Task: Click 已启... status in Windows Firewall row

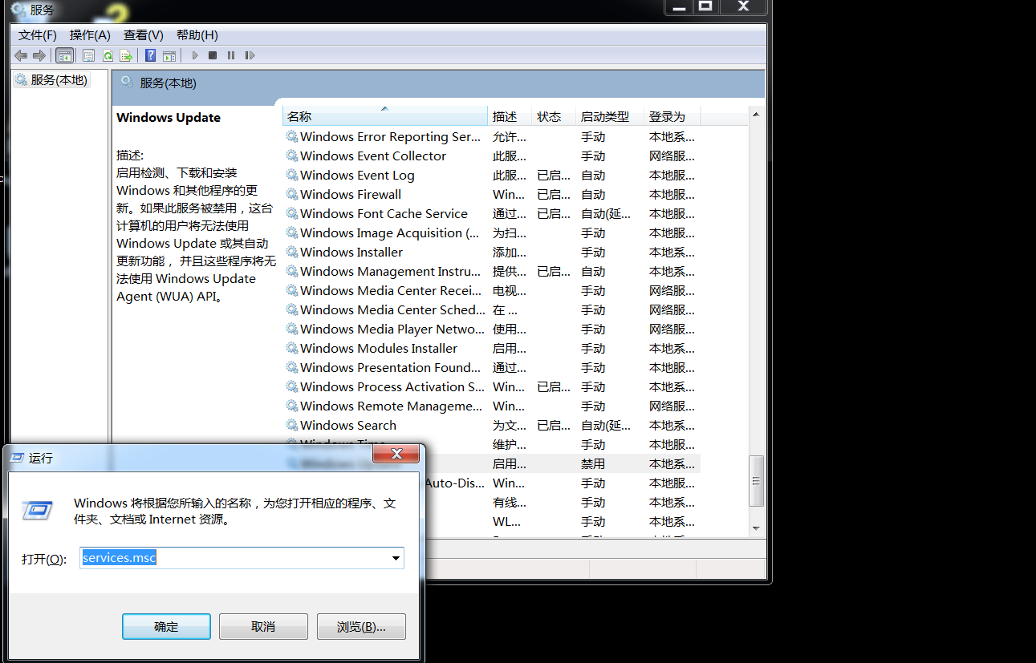Action: 554,194
